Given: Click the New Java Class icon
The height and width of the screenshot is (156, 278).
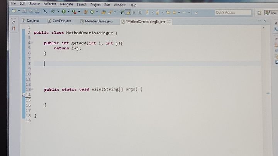Looking at the screenshot, I should [92, 12].
